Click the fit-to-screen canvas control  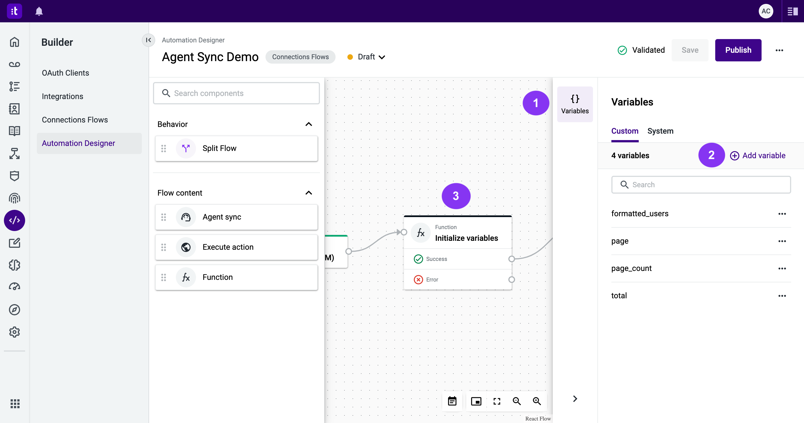(x=497, y=401)
